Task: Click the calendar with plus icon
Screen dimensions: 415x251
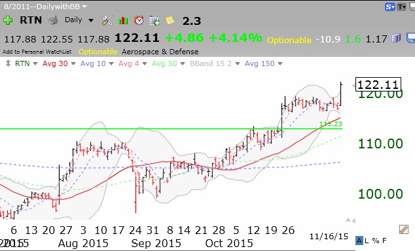Action: click(154, 21)
